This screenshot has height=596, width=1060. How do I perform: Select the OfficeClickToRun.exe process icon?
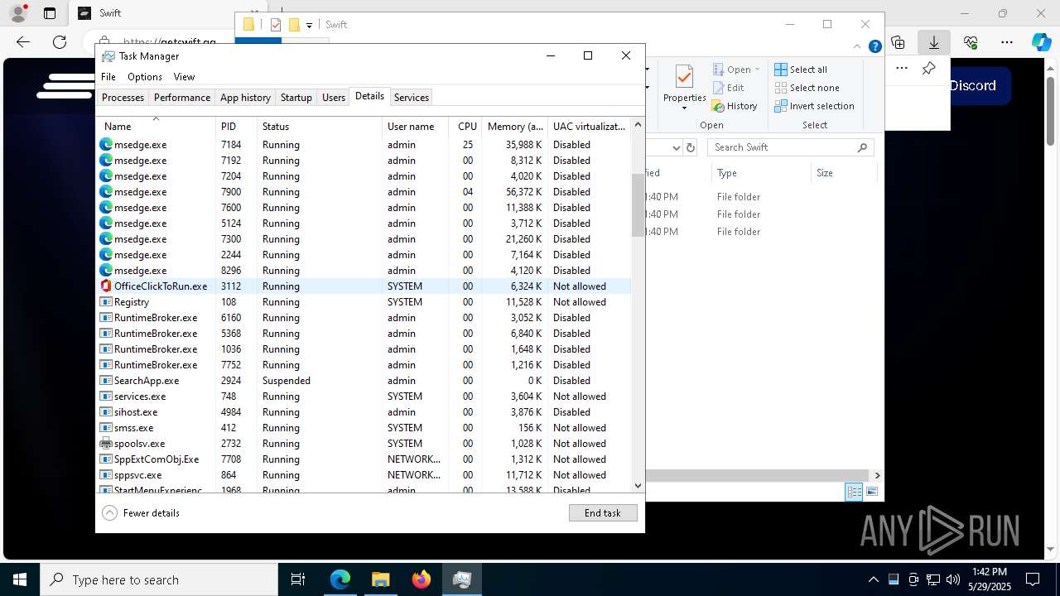pyautogui.click(x=106, y=286)
